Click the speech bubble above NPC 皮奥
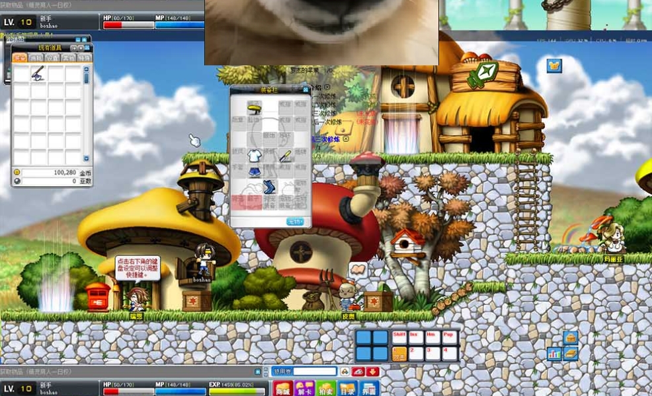The image size is (652, 396). (x=358, y=269)
